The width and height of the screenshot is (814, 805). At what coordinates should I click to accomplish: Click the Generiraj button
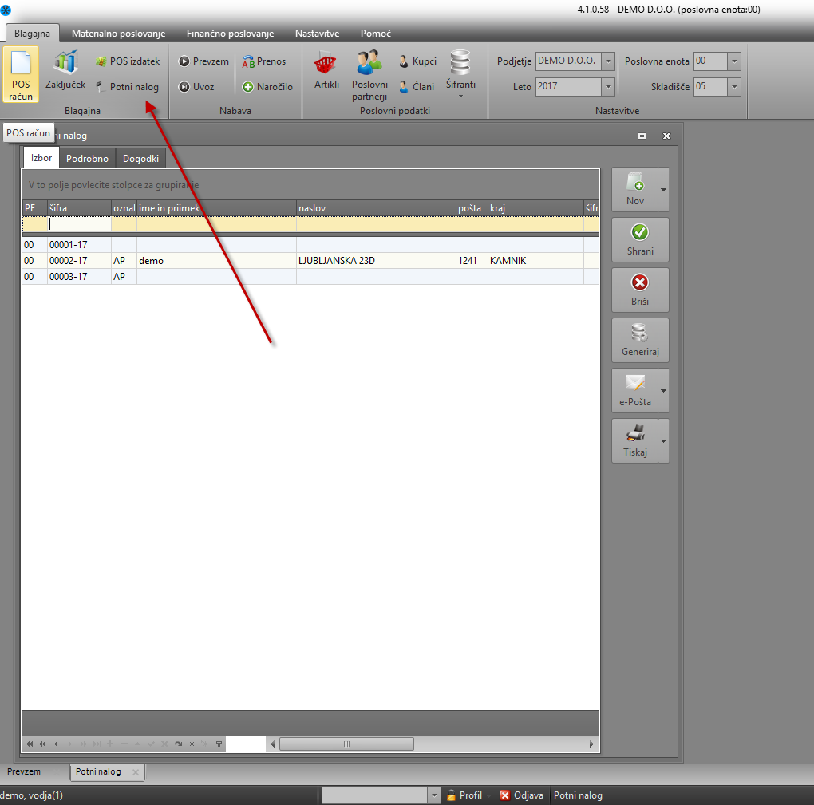click(640, 341)
